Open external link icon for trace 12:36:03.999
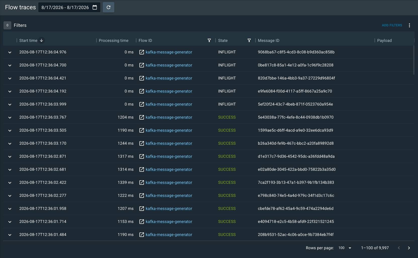418x258 pixels. 142,104
